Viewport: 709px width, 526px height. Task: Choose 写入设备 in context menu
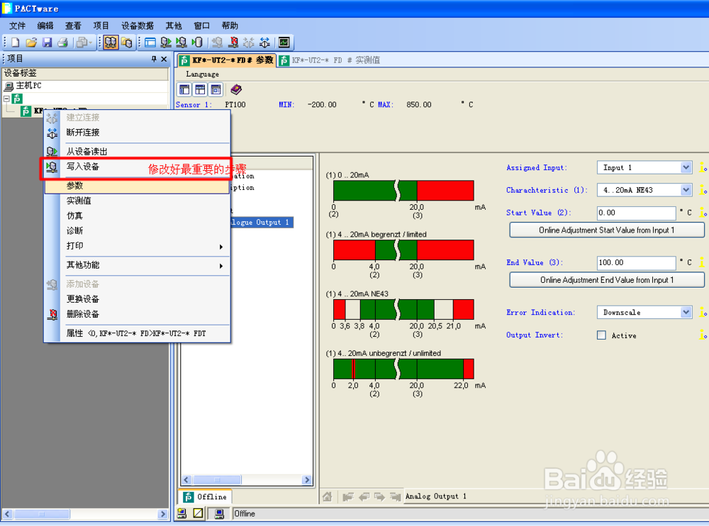tap(138, 167)
